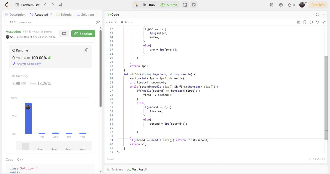Click the 13.26% memory beats value

[x=44, y=83]
